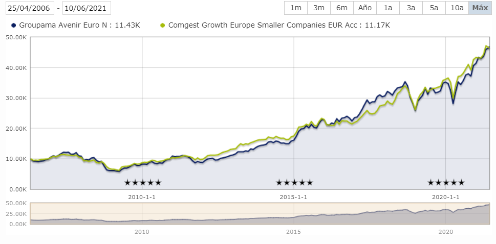Click the five-star rating near 2020
This screenshot has width=496, height=244.
pyautogui.click(x=446, y=182)
